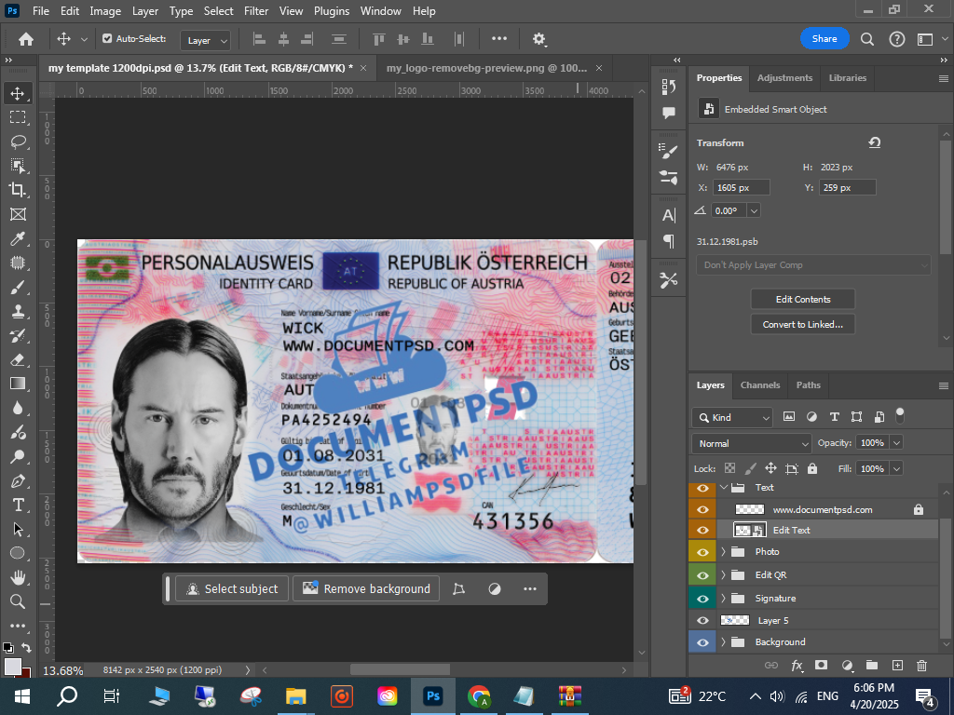Click the delete layer trash icon
Screen dimensions: 954x715
point(921,666)
